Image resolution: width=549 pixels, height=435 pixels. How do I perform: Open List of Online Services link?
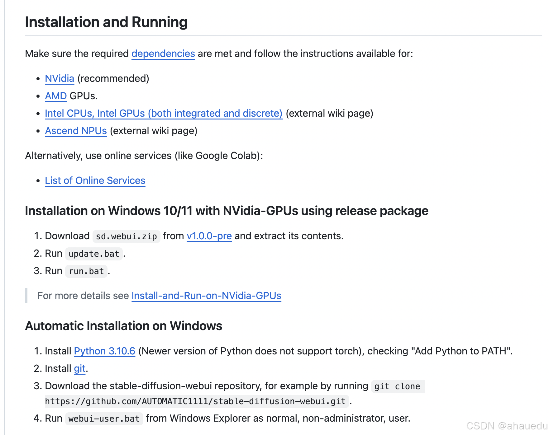pyautogui.click(x=95, y=180)
